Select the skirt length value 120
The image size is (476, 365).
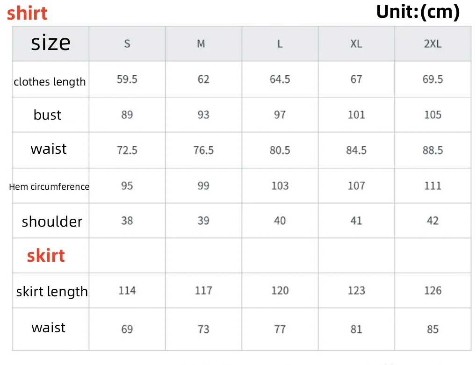280,291
